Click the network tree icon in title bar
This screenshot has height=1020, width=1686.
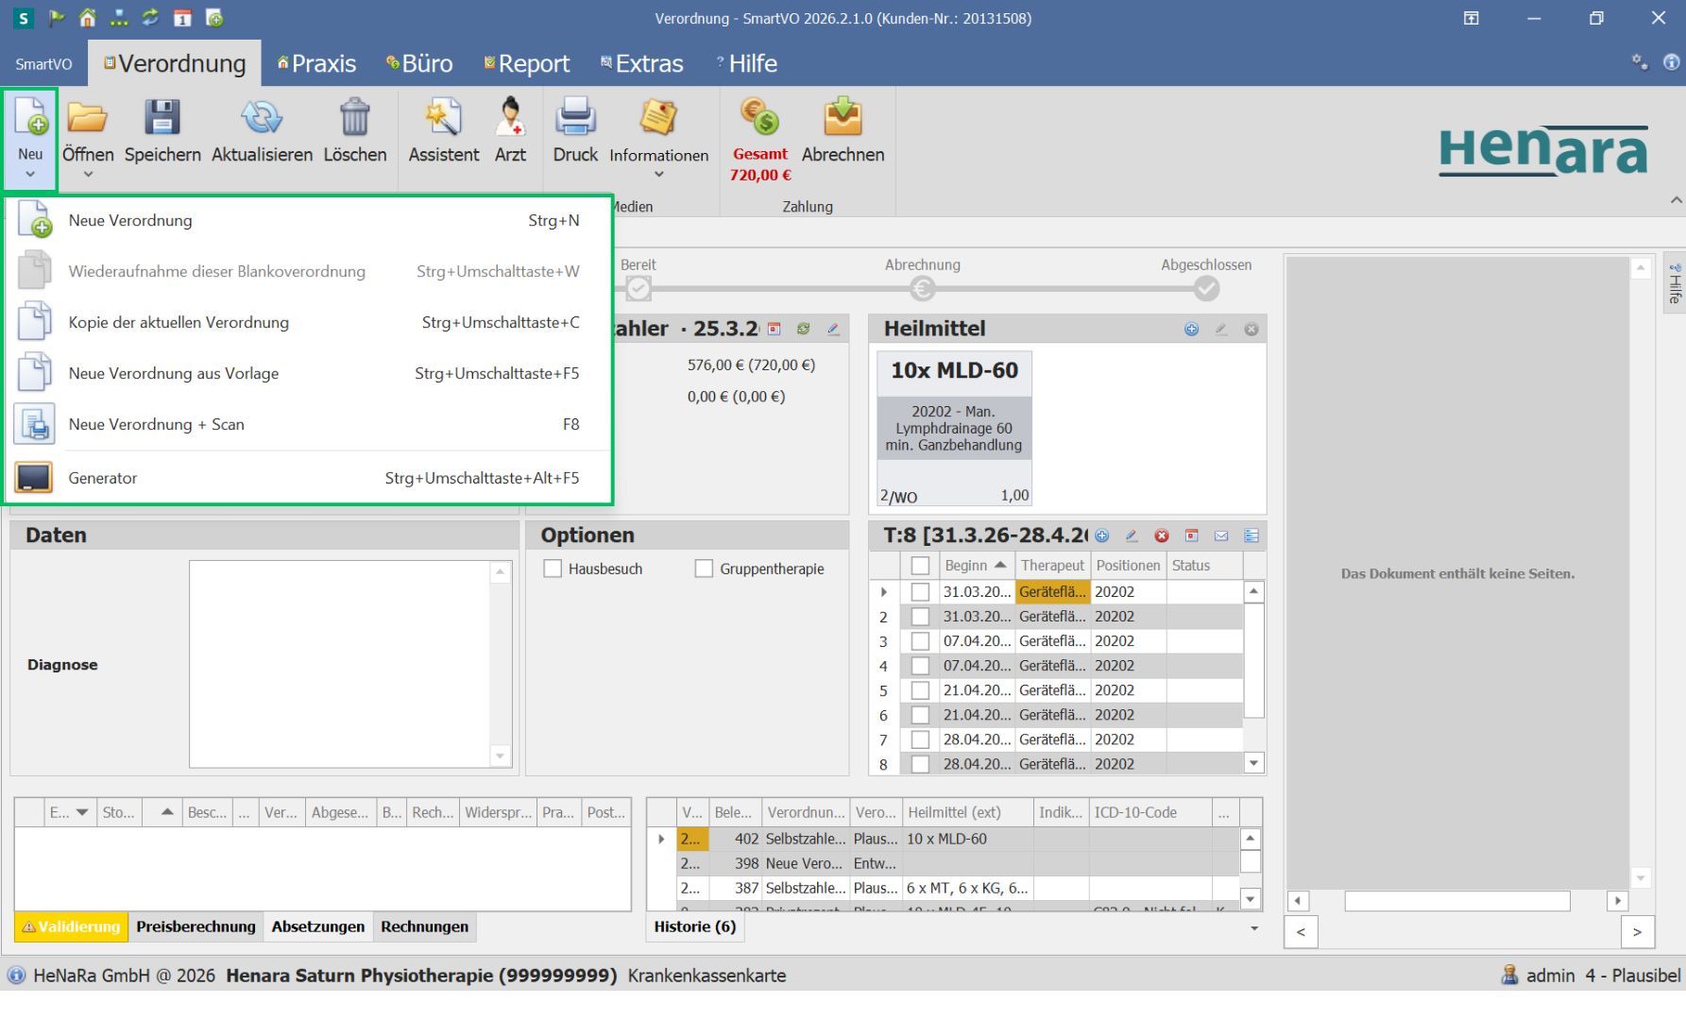coord(119,18)
